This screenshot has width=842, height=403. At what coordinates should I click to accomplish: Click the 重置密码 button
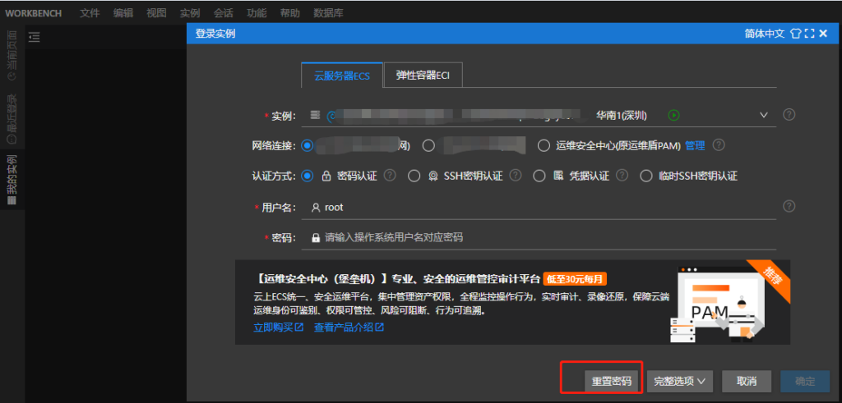[x=612, y=381]
